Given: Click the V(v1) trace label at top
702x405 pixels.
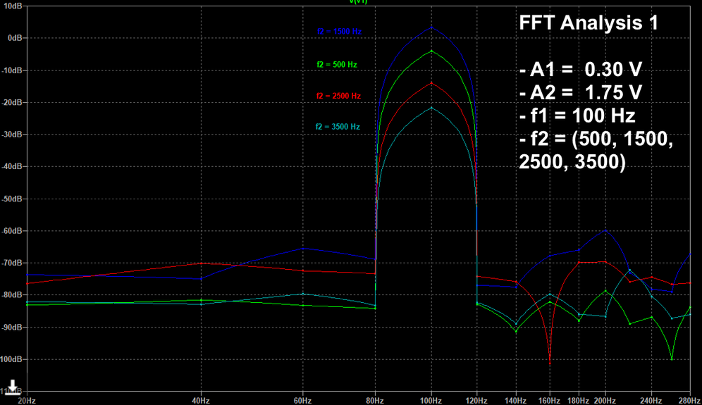Looking at the screenshot, I should point(358,2).
